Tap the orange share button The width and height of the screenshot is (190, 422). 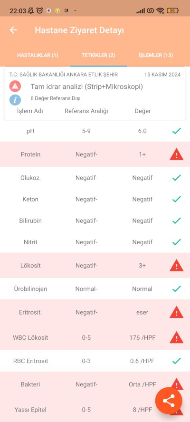point(169,401)
